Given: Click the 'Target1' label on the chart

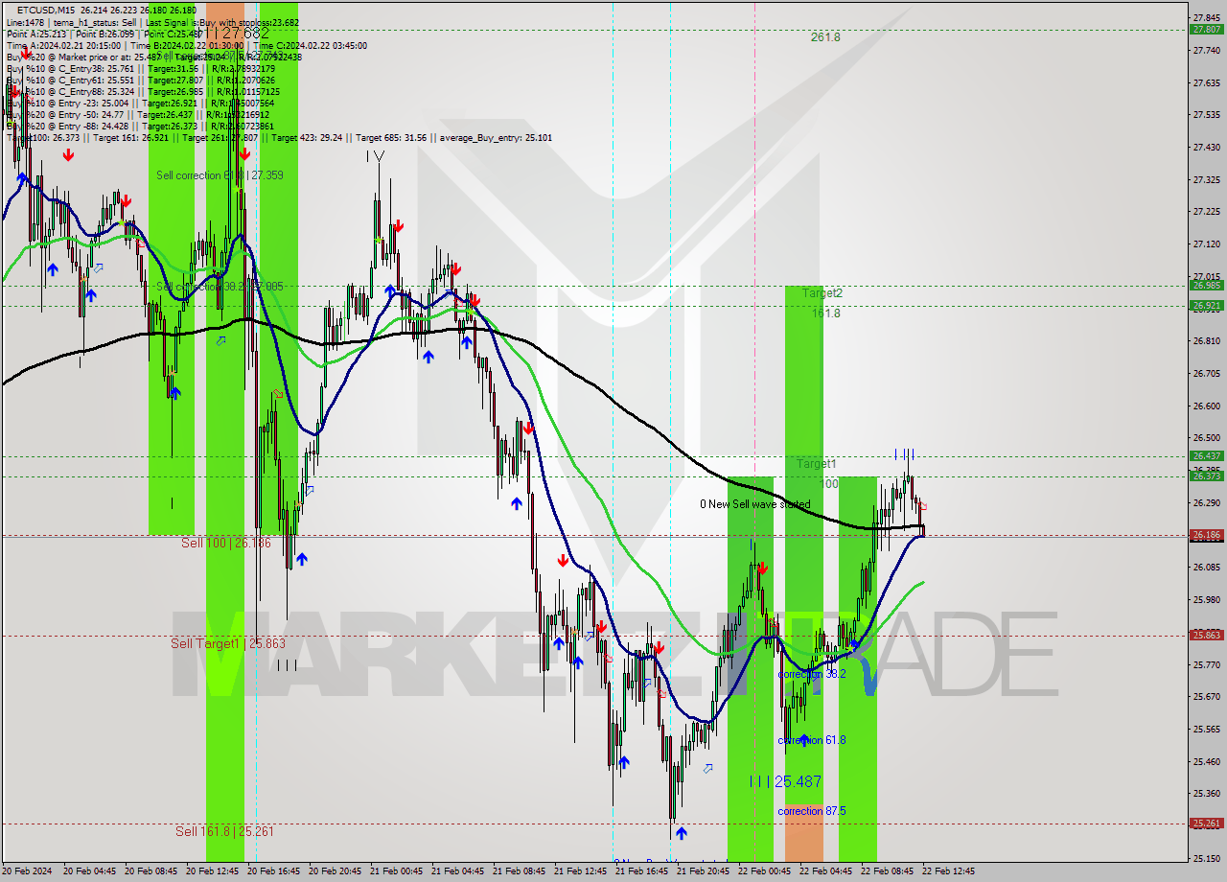Looking at the screenshot, I should [816, 464].
